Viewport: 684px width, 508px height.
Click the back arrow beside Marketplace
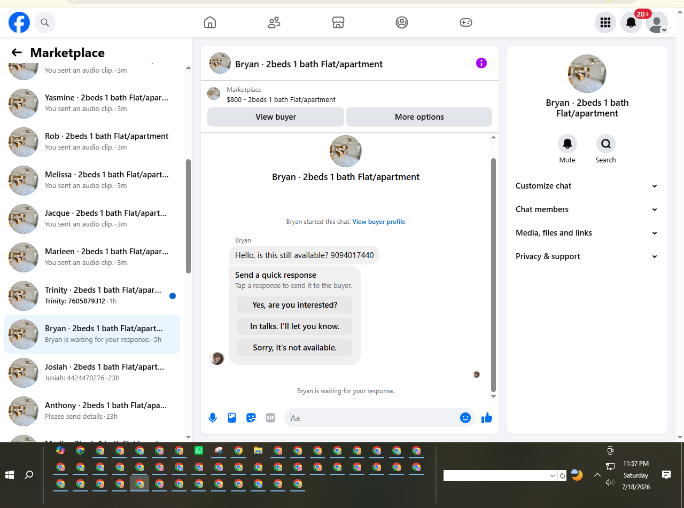tap(17, 52)
